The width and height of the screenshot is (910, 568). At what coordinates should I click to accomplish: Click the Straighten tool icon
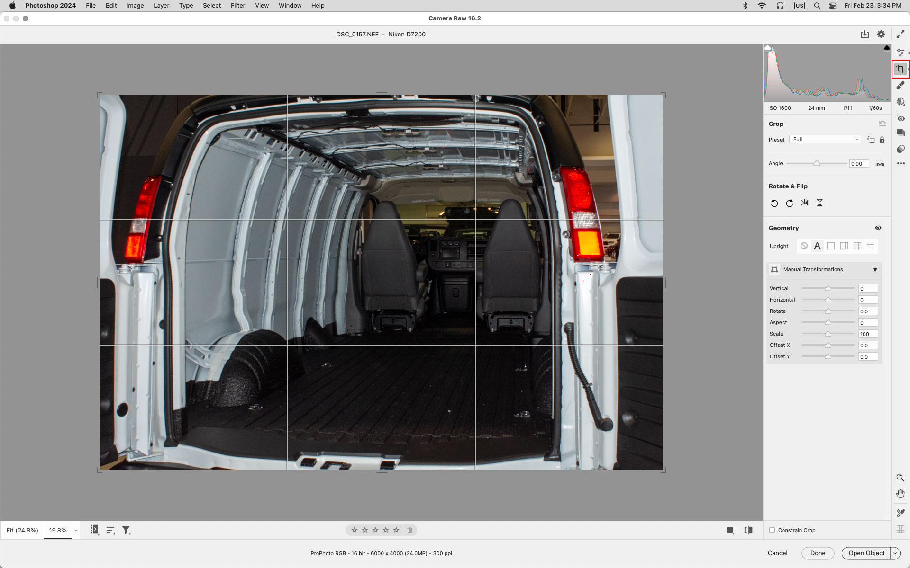pyautogui.click(x=880, y=164)
